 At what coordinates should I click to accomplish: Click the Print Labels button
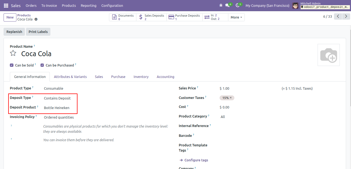(x=38, y=32)
